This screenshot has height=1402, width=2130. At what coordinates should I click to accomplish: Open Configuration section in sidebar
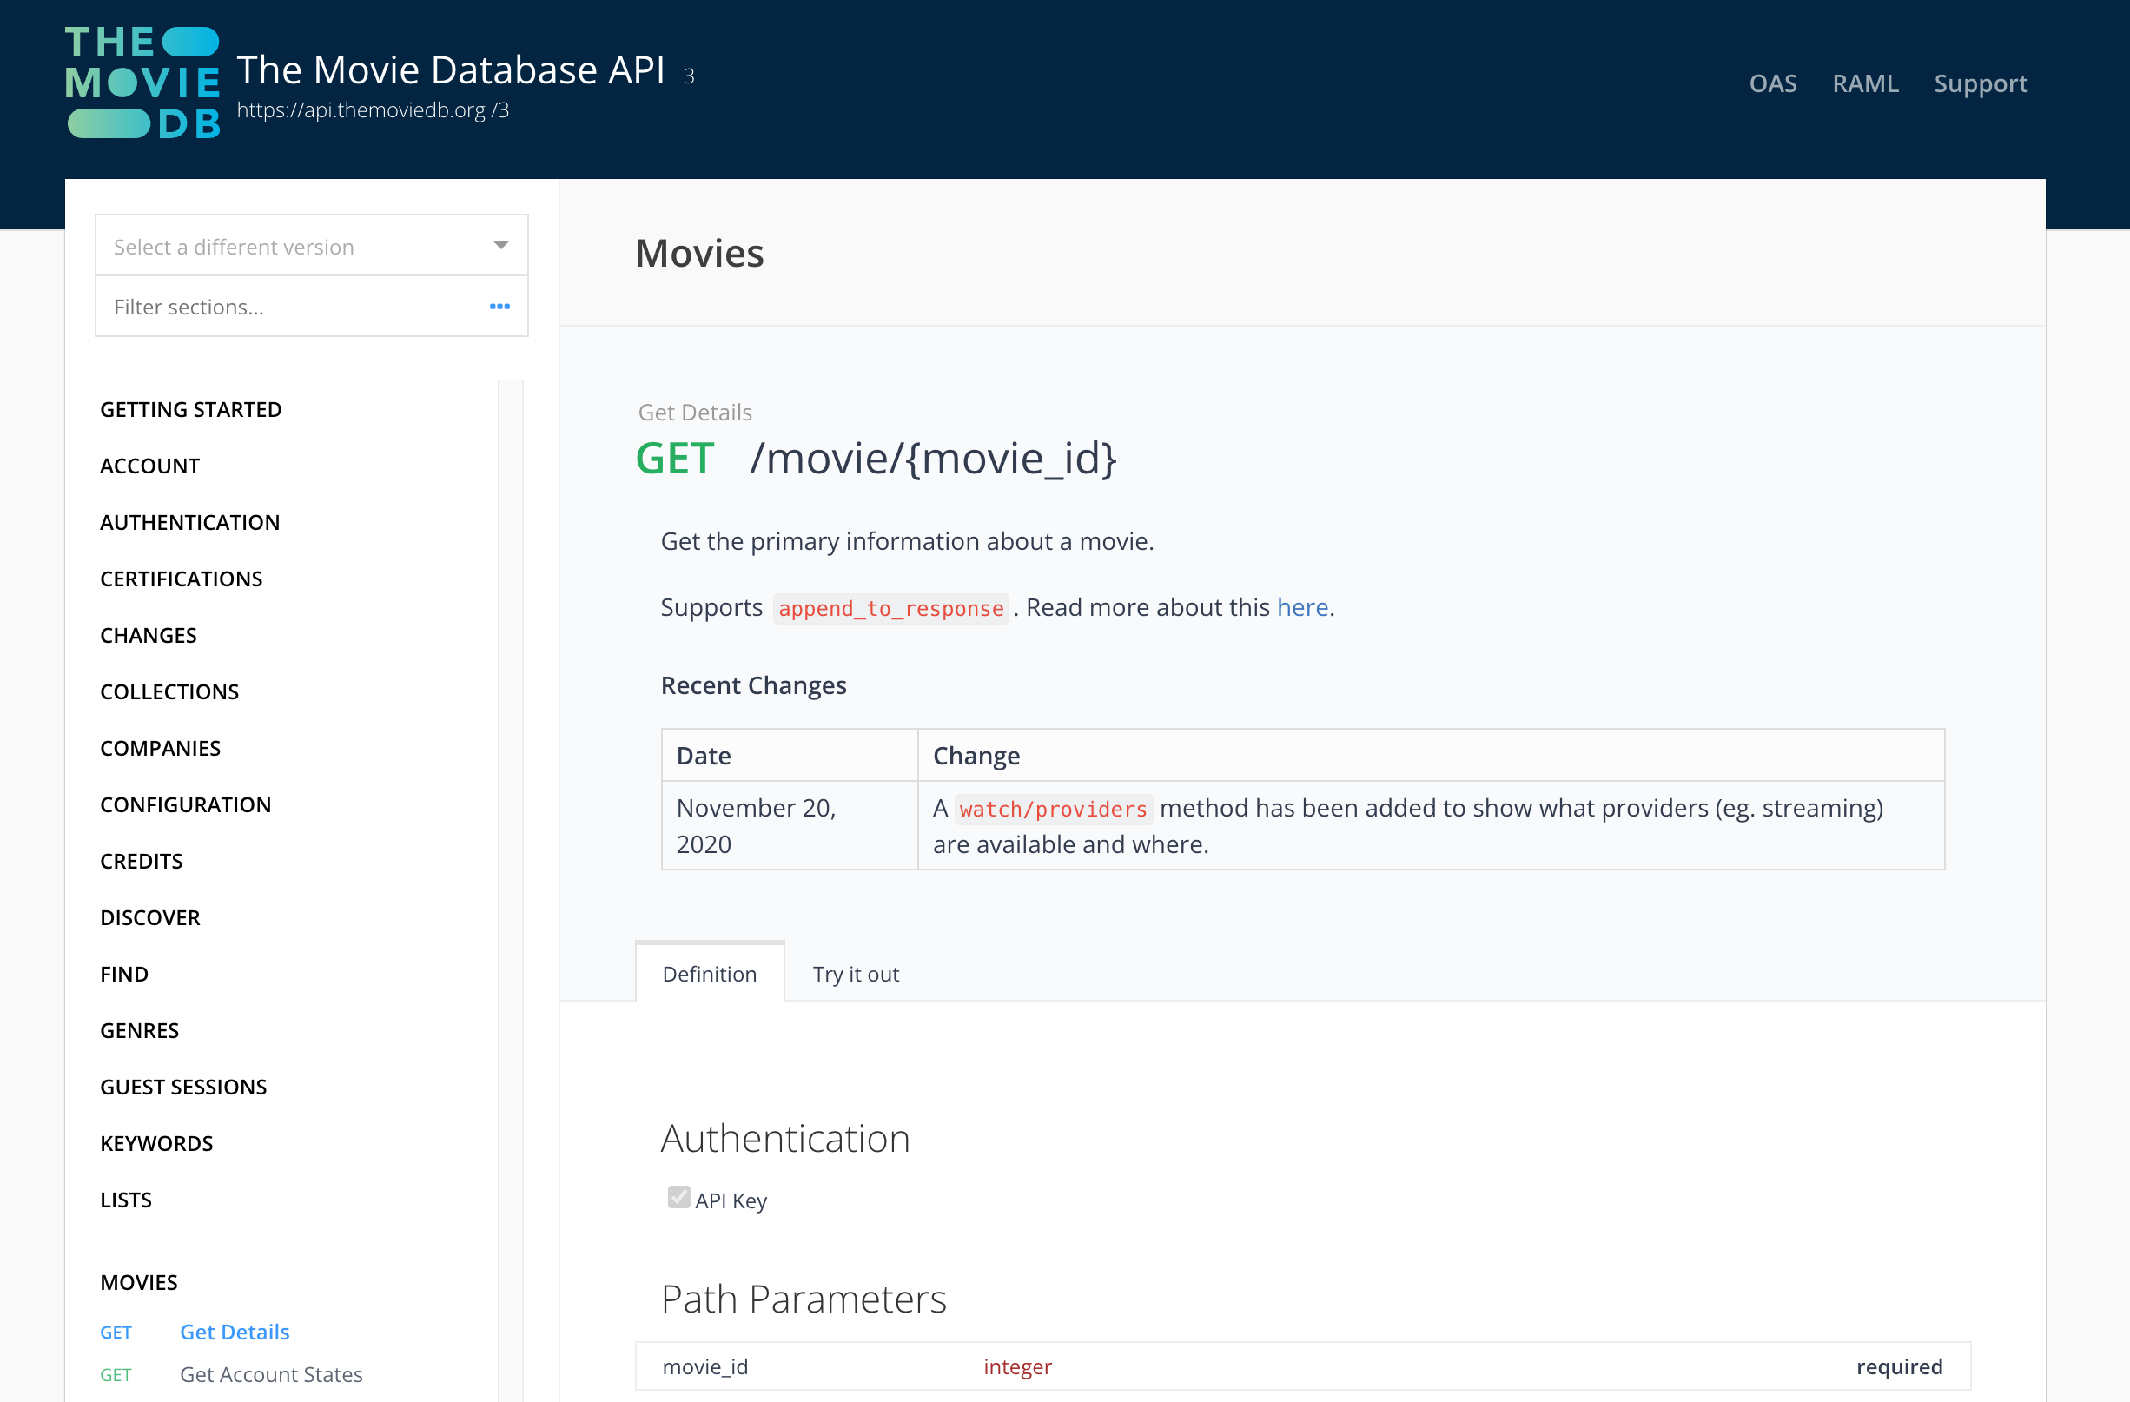click(185, 804)
